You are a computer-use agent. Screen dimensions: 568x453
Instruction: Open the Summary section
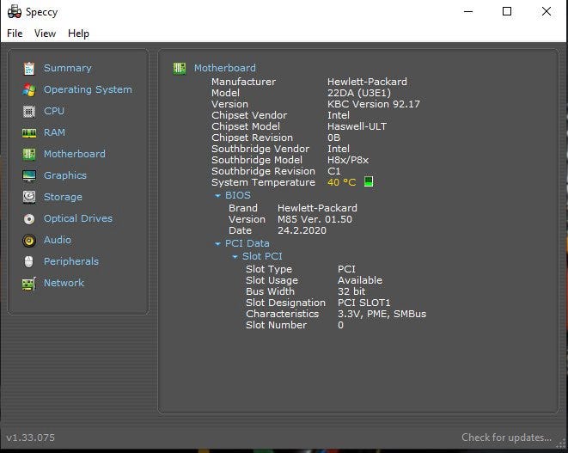tap(68, 68)
